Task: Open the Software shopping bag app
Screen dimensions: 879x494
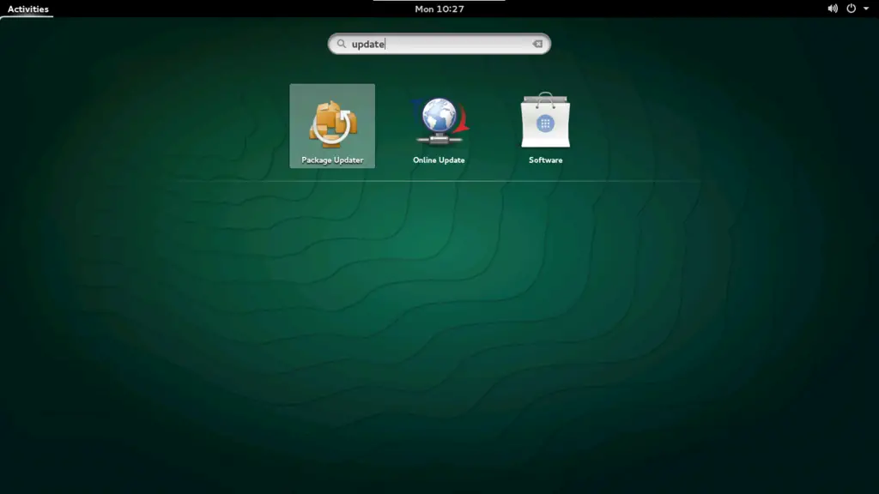Action: click(545, 120)
